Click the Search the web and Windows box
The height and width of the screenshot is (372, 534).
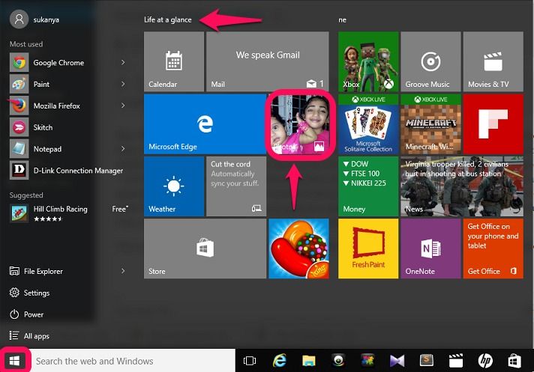pyautogui.click(x=133, y=361)
